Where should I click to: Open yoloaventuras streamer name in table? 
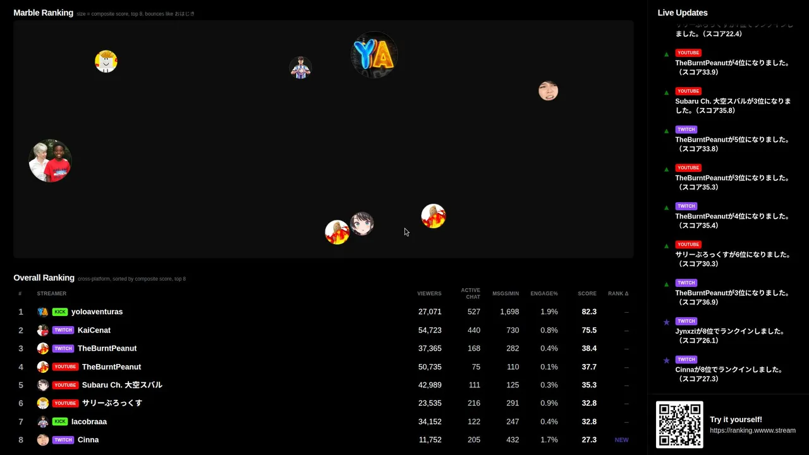(x=97, y=312)
